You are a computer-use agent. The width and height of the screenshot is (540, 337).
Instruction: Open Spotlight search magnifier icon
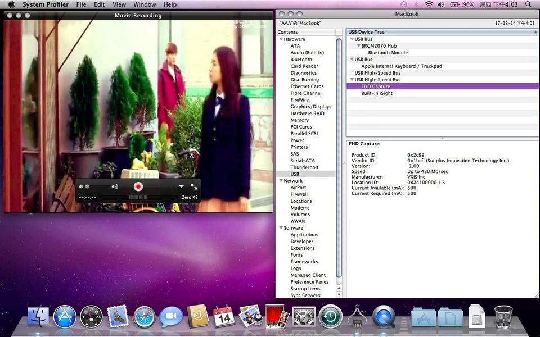coord(528,4)
